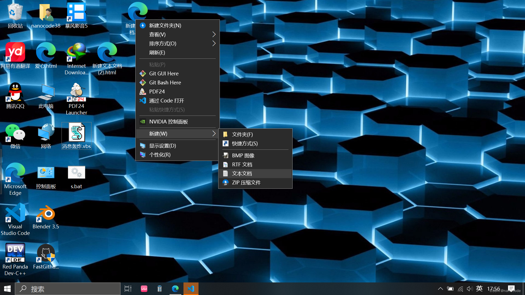Open 腾讯QQ desktop shortcut

point(15,96)
